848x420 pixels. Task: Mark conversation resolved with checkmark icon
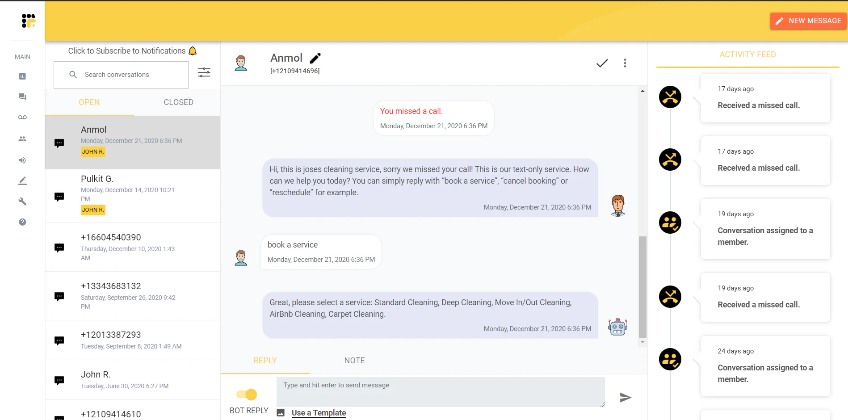602,63
